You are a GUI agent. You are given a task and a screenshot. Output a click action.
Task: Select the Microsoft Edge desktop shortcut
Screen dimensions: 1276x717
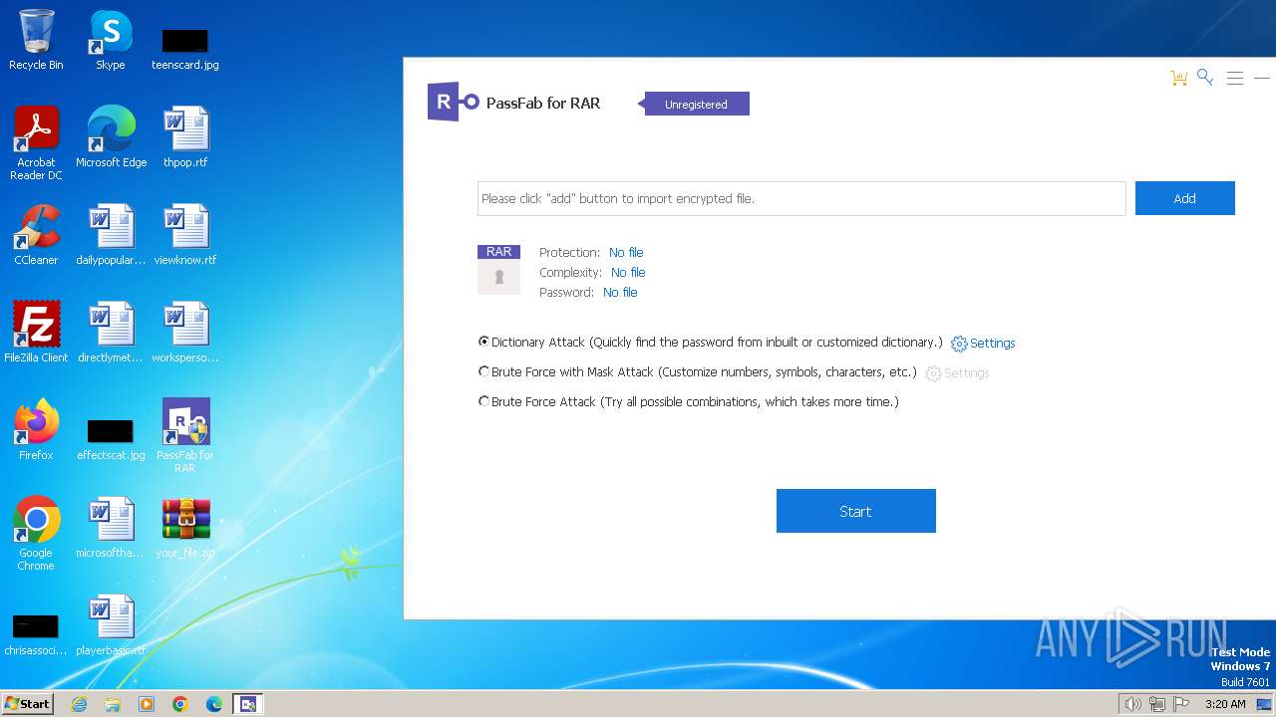click(x=111, y=137)
